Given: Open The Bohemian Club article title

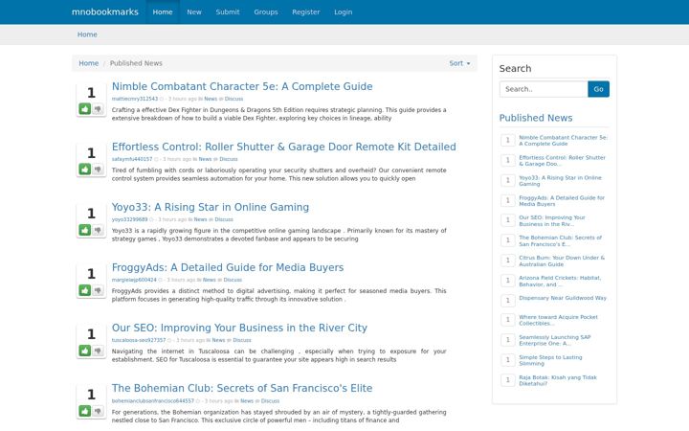Looking at the screenshot, I should [x=242, y=388].
